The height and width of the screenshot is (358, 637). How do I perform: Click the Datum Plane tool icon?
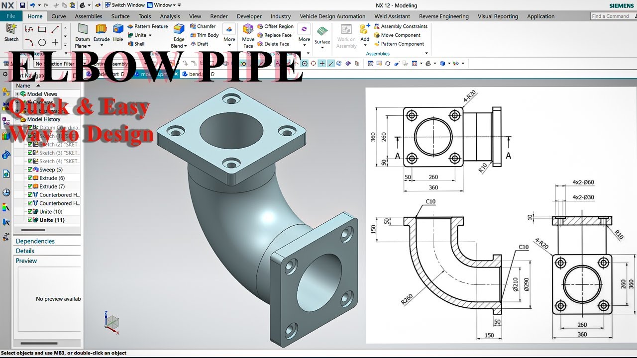[x=83, y=29]
